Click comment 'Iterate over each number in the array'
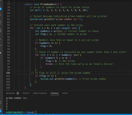This screenshot has height=115, width=132. [x=56, y=25]
